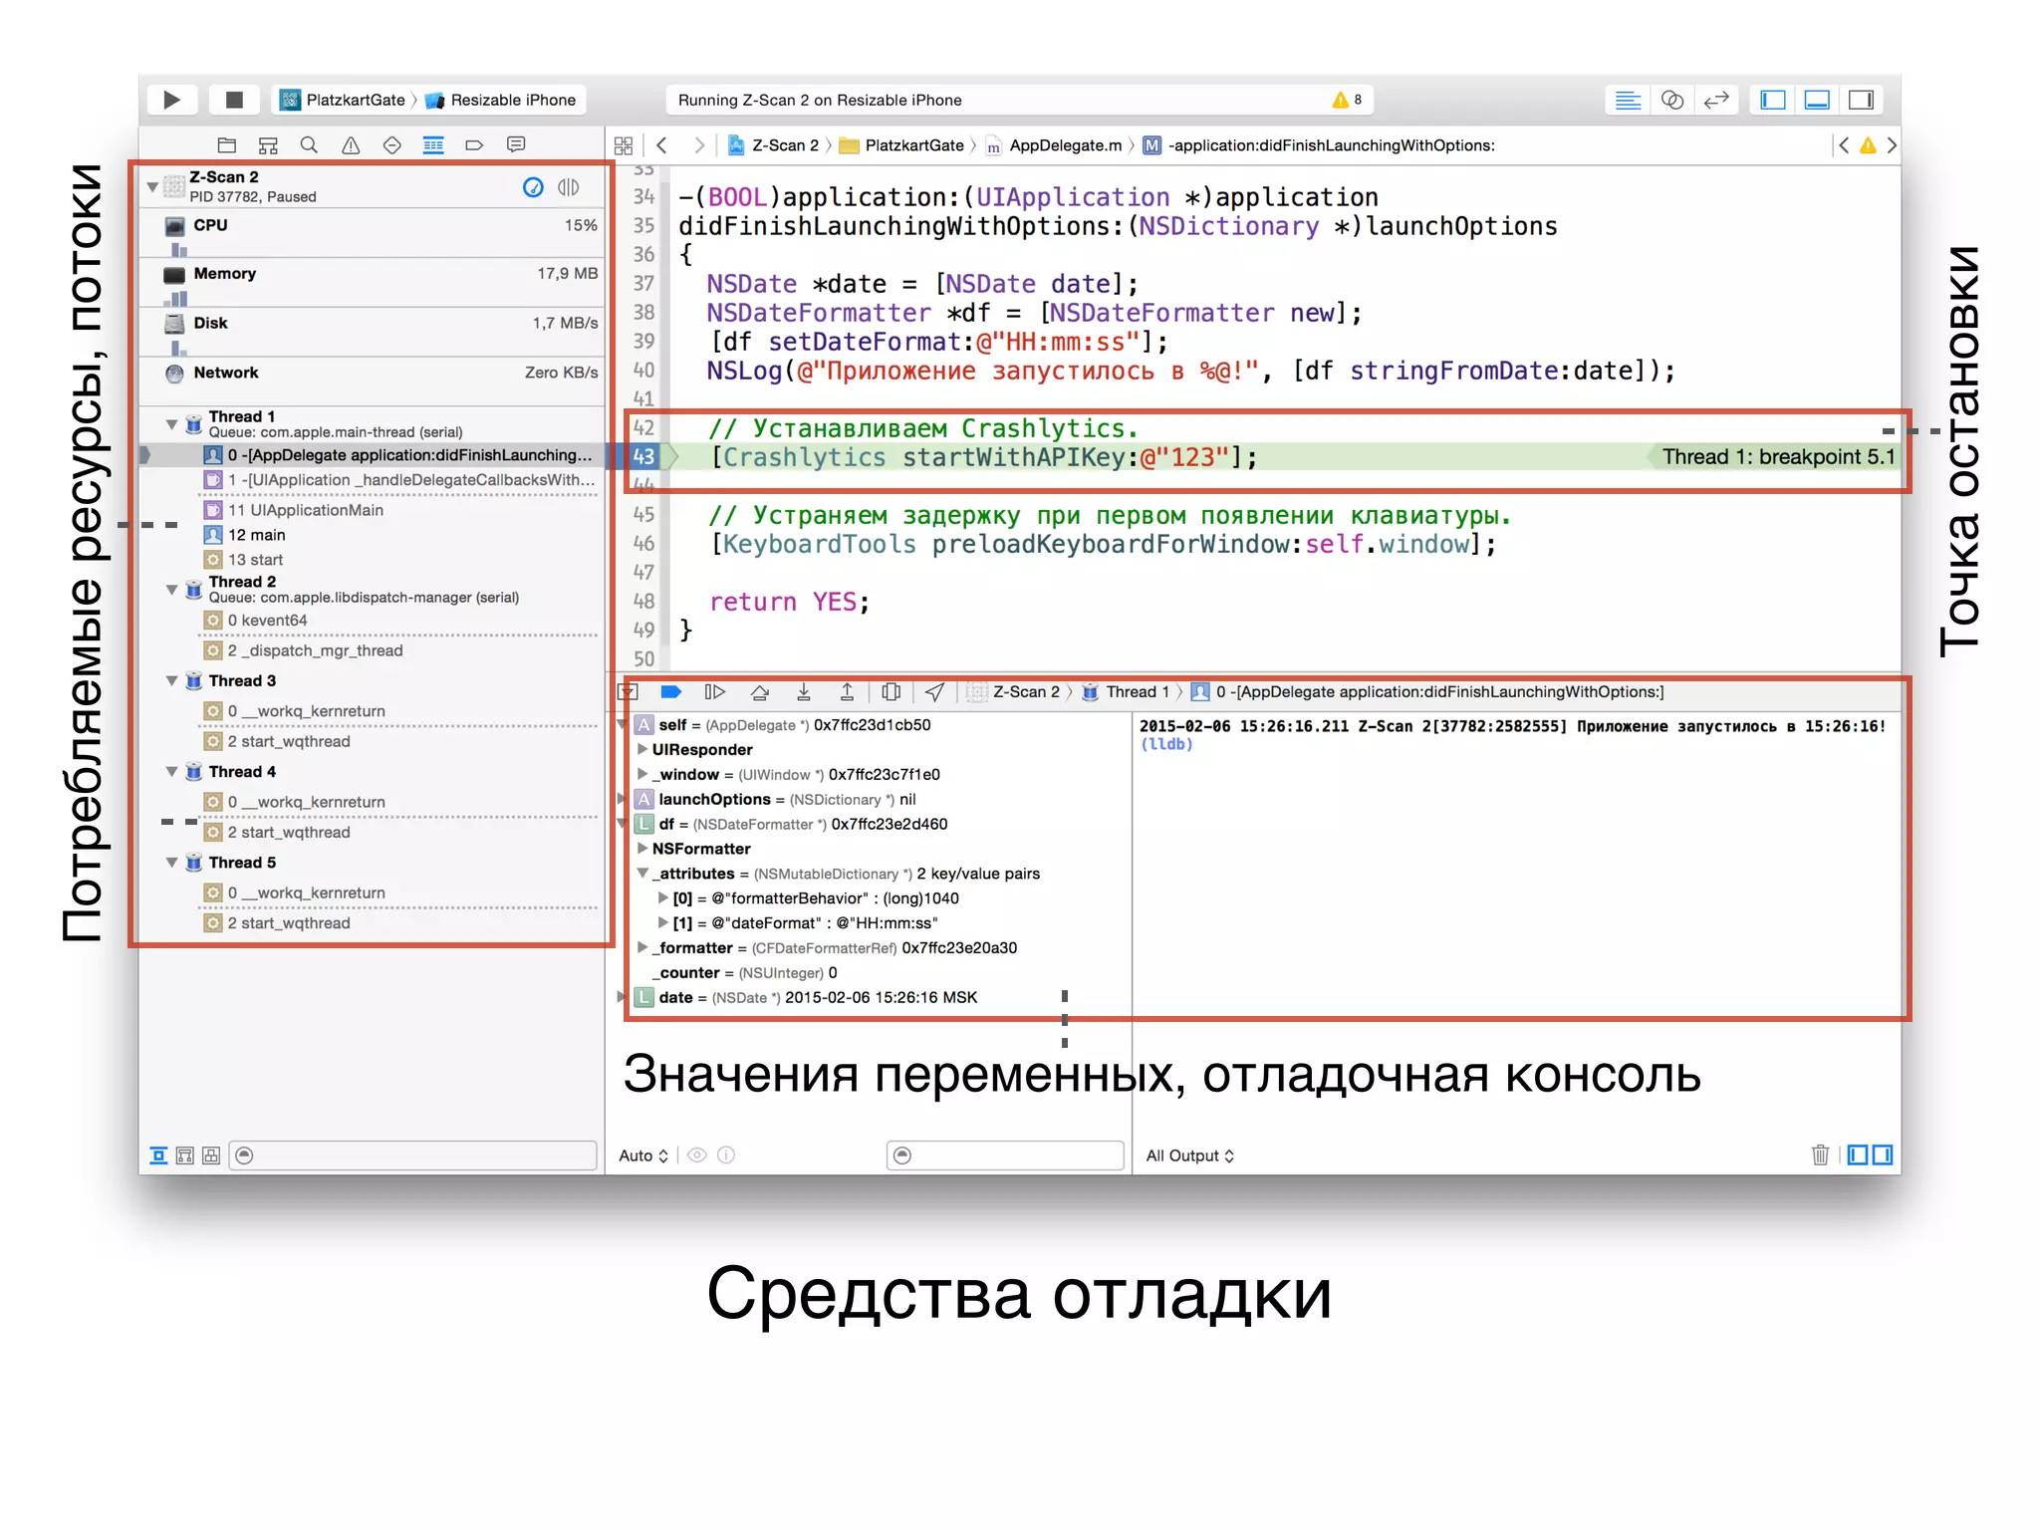Click the blue gauge icon next to Z-Scan 2
2040x1530 pixels.
tap(533, 187)
